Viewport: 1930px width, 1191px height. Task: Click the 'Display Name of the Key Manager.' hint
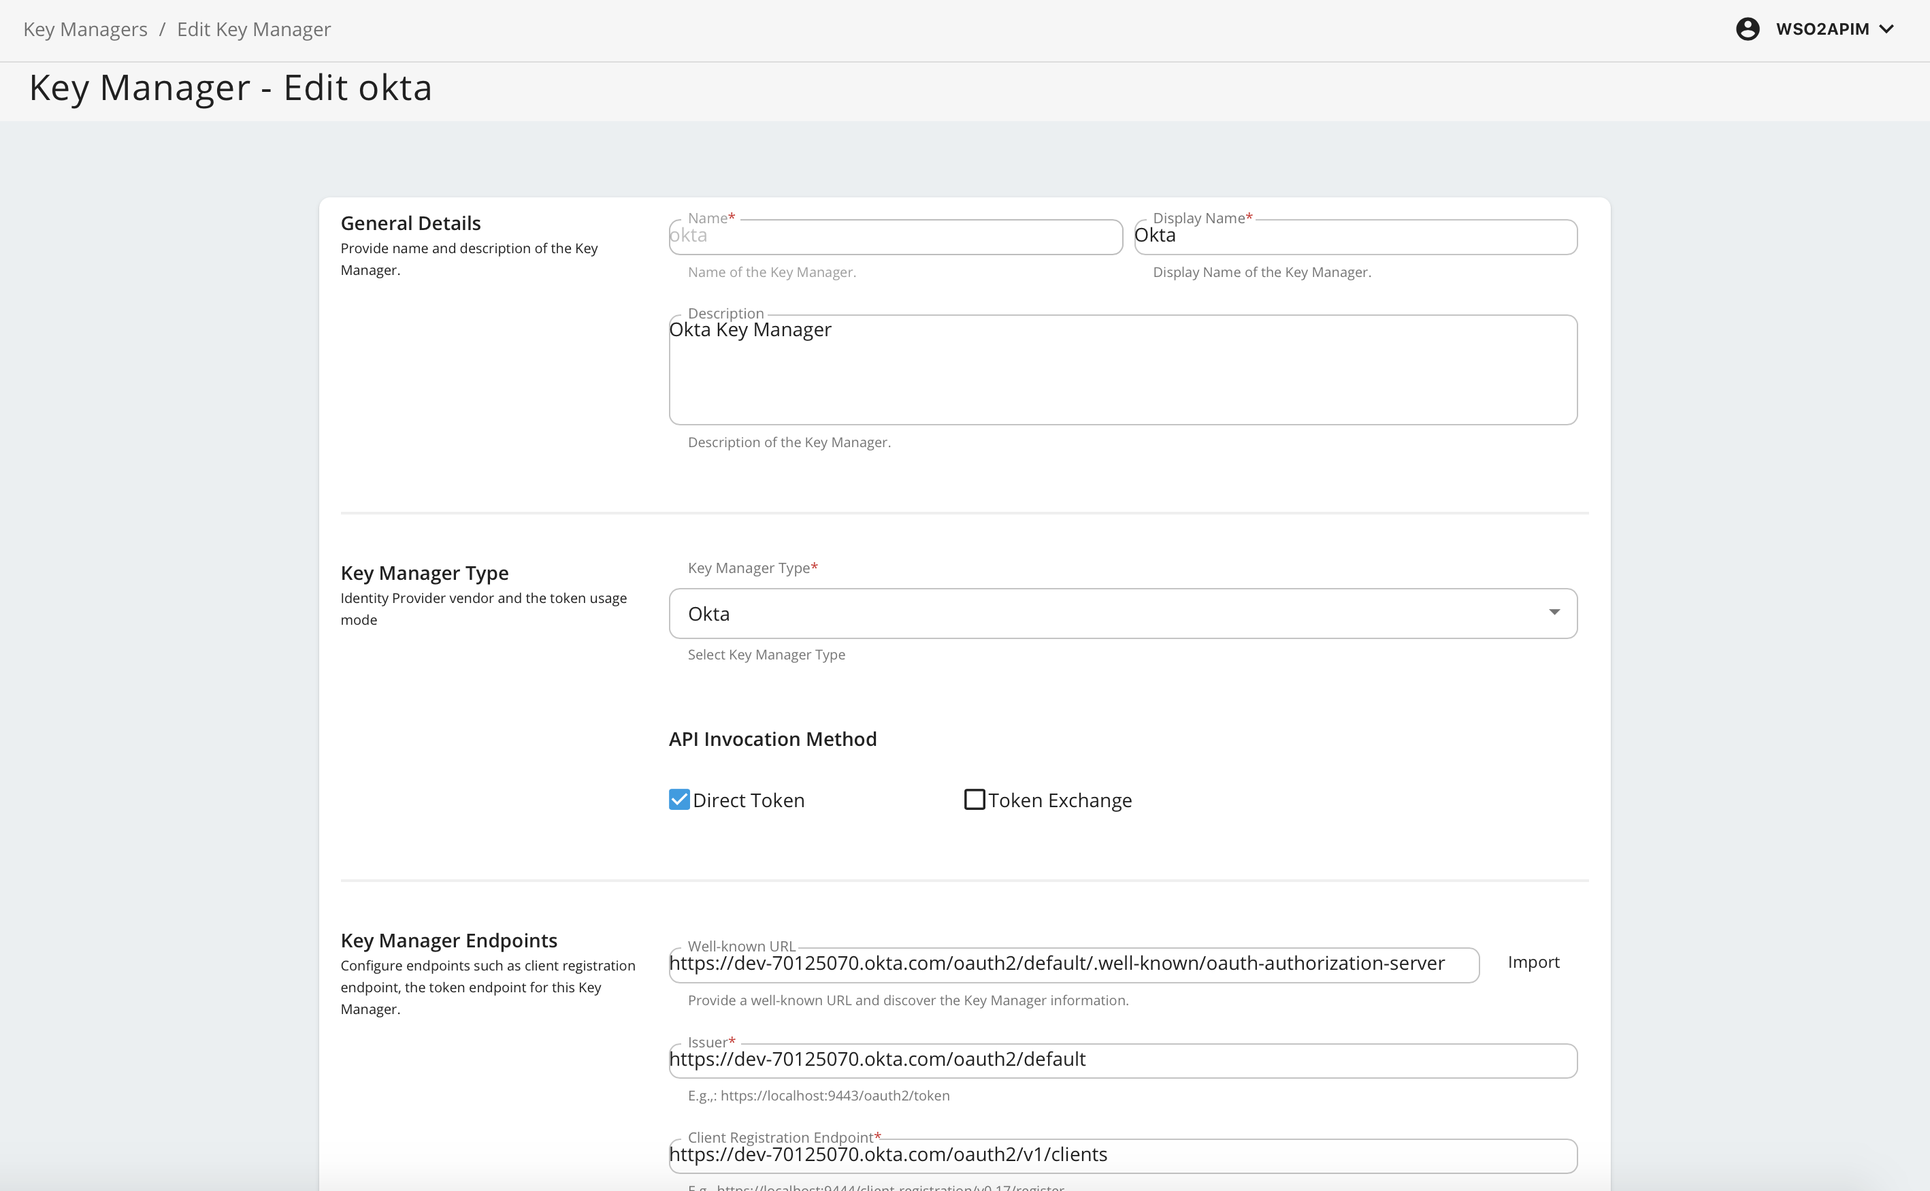pyautogui.click(x=1262, y=272)
